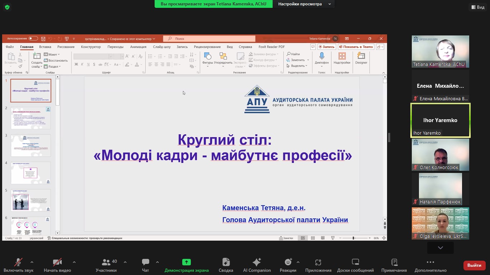Click the Запись record button
This screenshot has height=275, width=490.
click(327, 47)
